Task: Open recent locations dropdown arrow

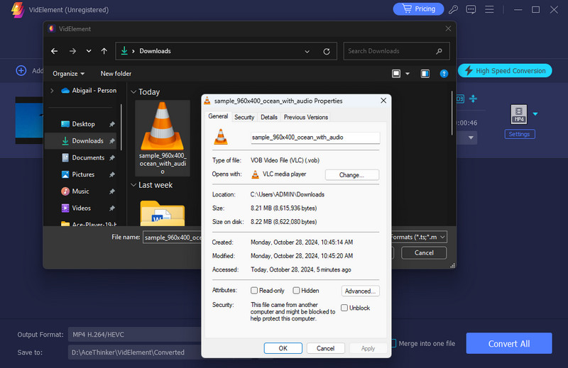Action: pyautogui.click(x=89, y=51)
